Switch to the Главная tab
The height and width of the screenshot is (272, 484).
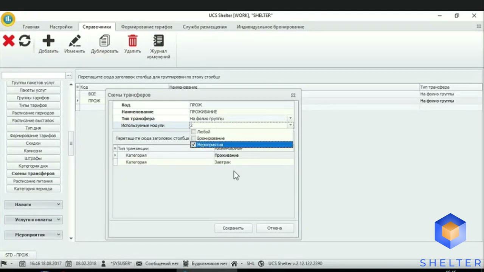click(31, 27)
